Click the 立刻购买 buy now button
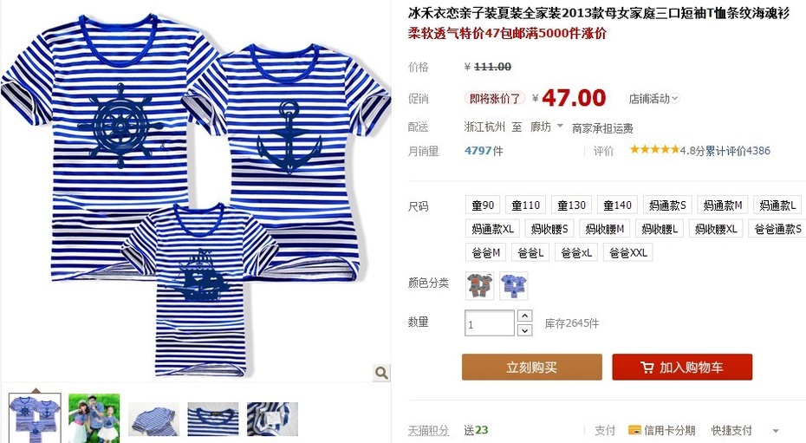Viewport: 806px width, 443px height. 532,367
